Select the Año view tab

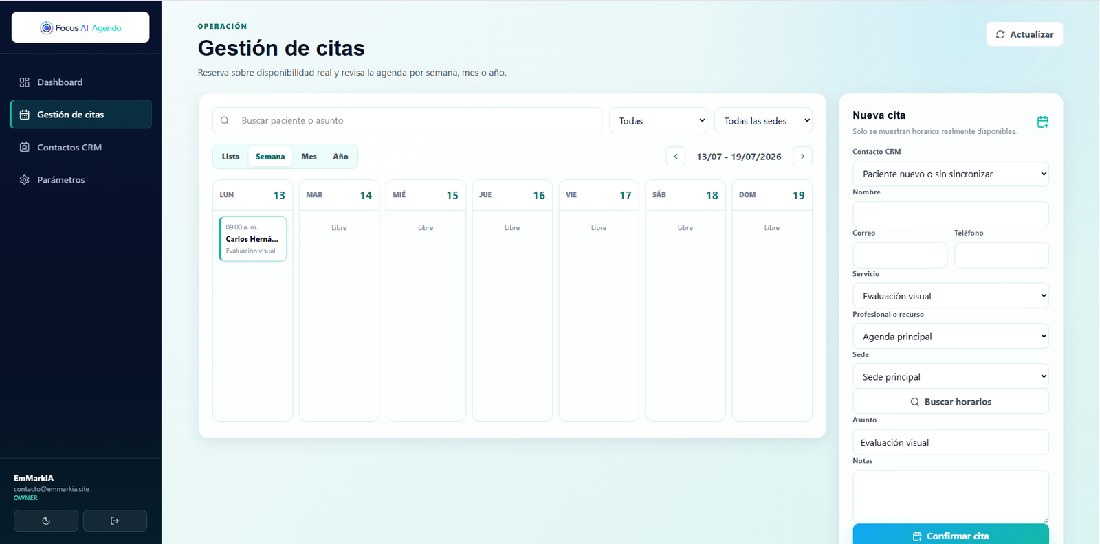[x=340, y=157]
